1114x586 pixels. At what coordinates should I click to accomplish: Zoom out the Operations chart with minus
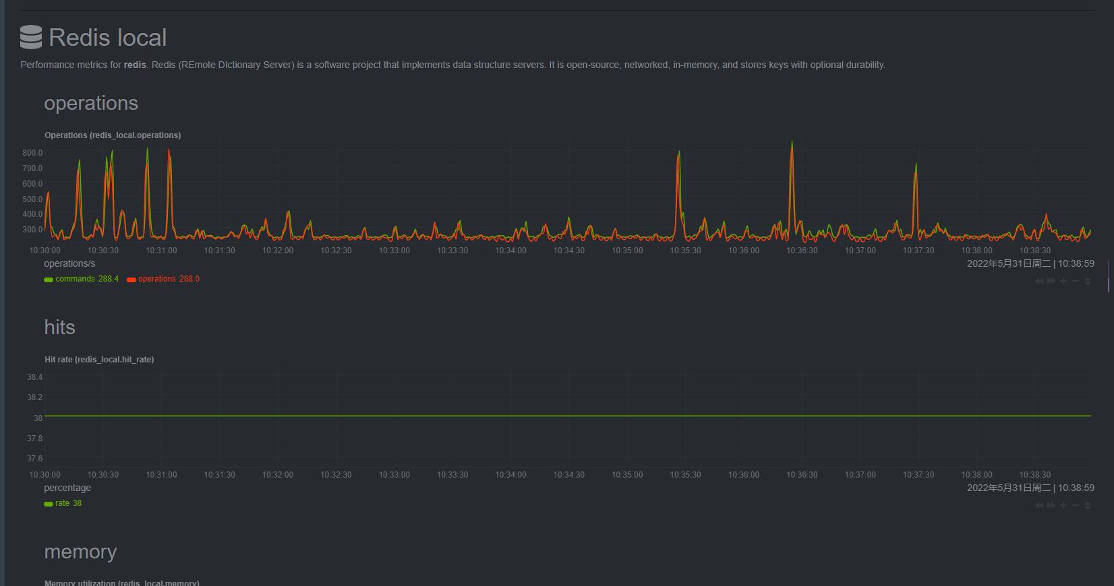pyautogui.click(x=1076, y=281)
